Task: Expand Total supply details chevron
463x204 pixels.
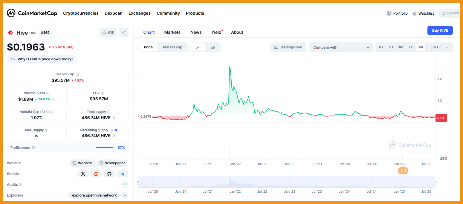Action: coord(114,118)
